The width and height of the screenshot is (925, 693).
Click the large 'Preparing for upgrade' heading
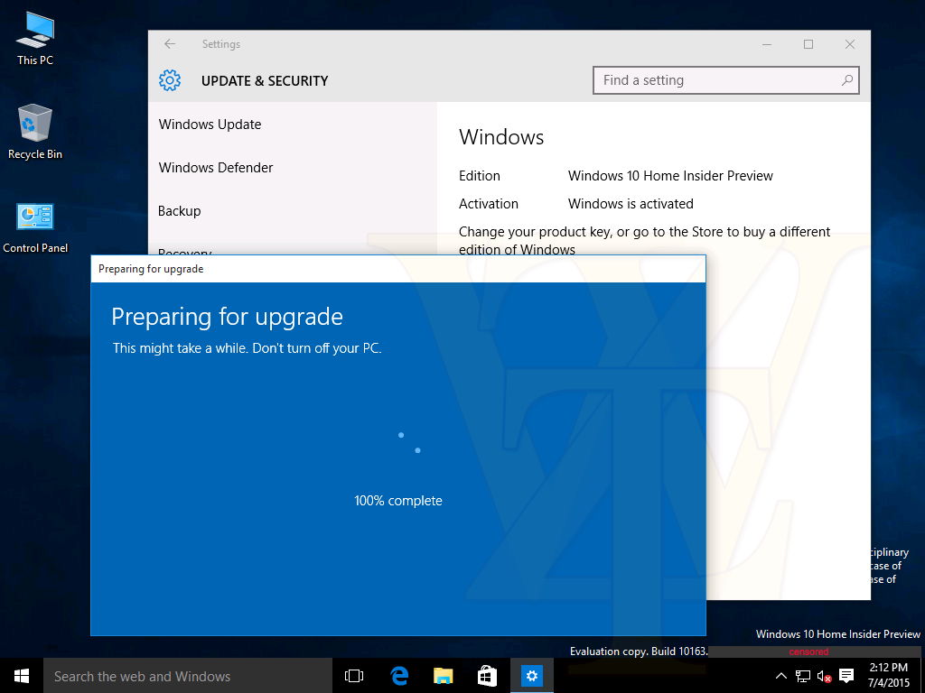click(x=227, y=317)
